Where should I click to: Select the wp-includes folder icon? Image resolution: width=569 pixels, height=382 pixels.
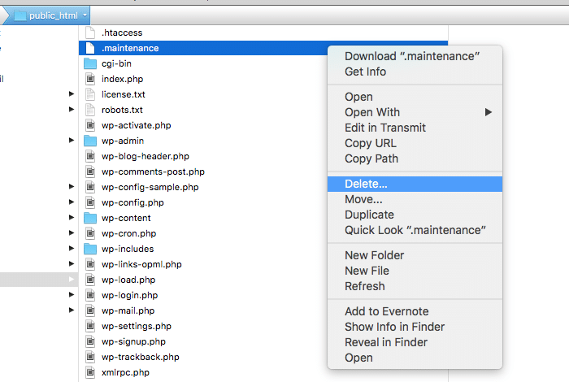click(90, 249)
